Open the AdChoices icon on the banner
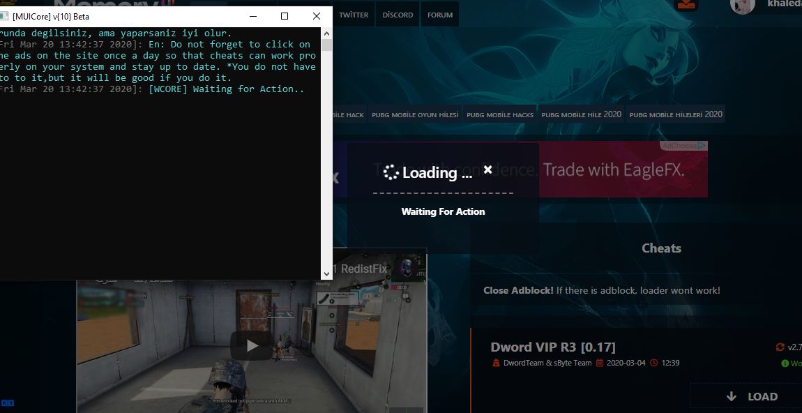The image size is (802, 413). click(703, 146)
